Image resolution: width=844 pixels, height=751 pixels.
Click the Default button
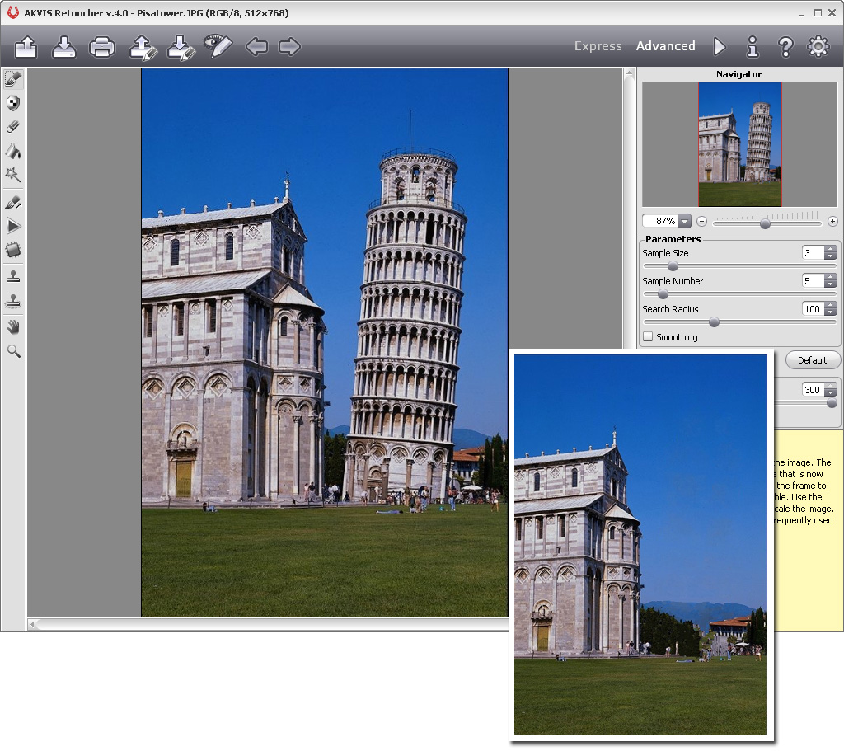pyautogui.click(x=812, y=360)
